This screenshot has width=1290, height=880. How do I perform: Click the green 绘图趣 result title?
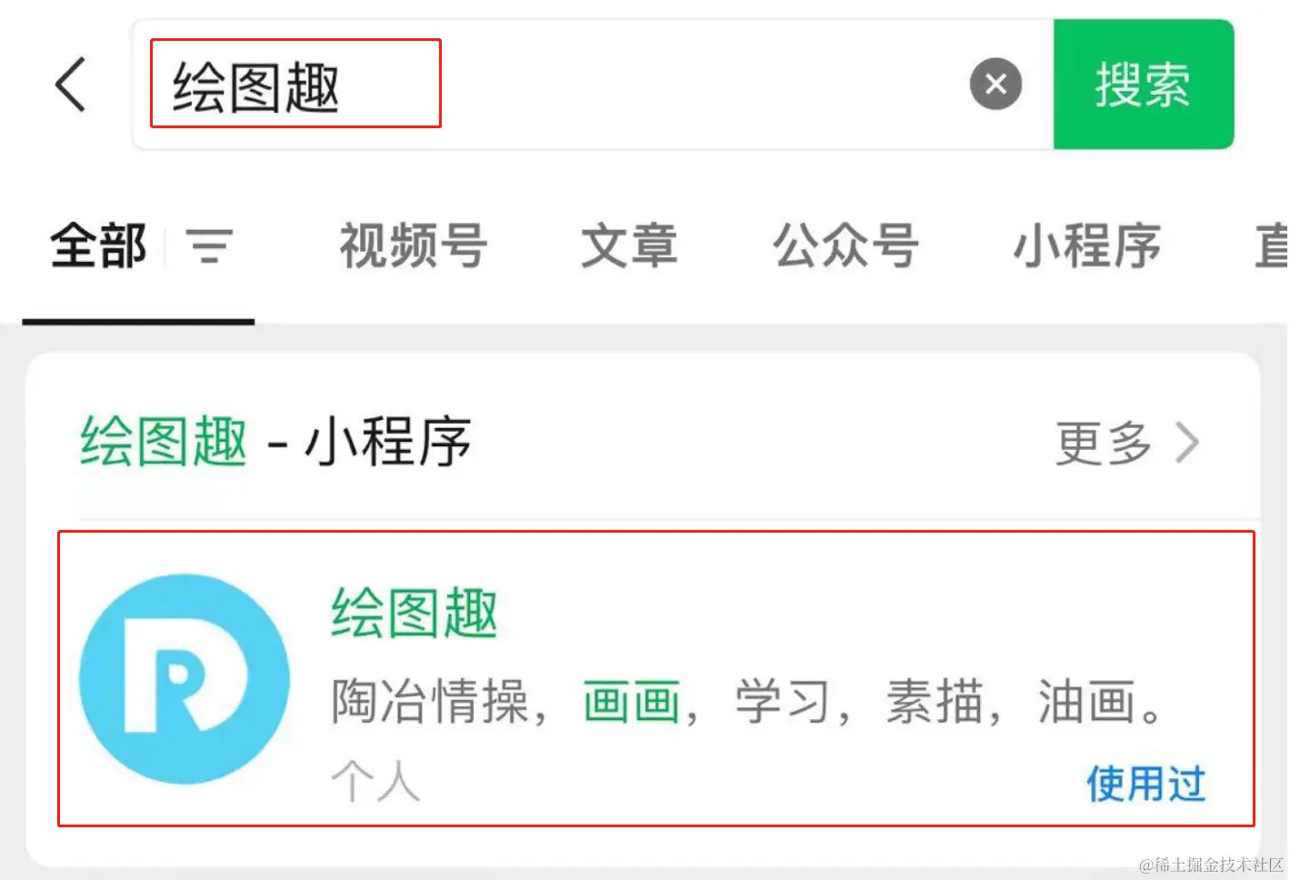[415, 613]
